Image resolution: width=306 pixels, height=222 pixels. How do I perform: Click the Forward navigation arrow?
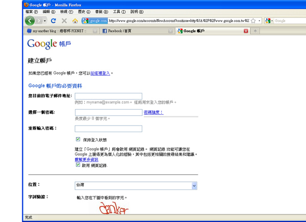click(39, 21)
